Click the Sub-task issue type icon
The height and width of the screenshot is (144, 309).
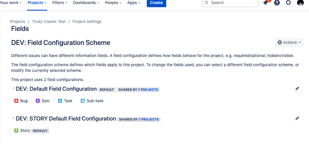click(83, 101)
